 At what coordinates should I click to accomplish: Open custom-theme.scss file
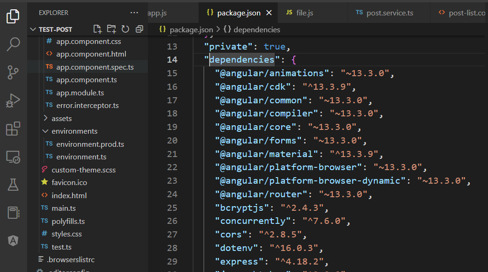pyautogui.click(x=83, y=170)
